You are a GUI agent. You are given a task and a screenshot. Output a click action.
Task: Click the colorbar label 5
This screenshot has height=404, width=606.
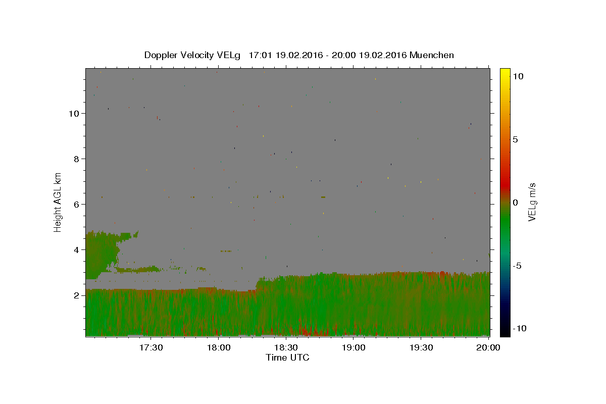pos(515,139)
